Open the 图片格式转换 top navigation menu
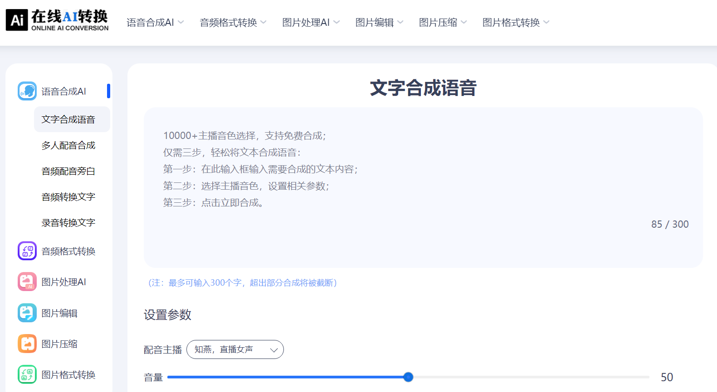The height and width of the screenshot is (392, 717). [516, 23]
